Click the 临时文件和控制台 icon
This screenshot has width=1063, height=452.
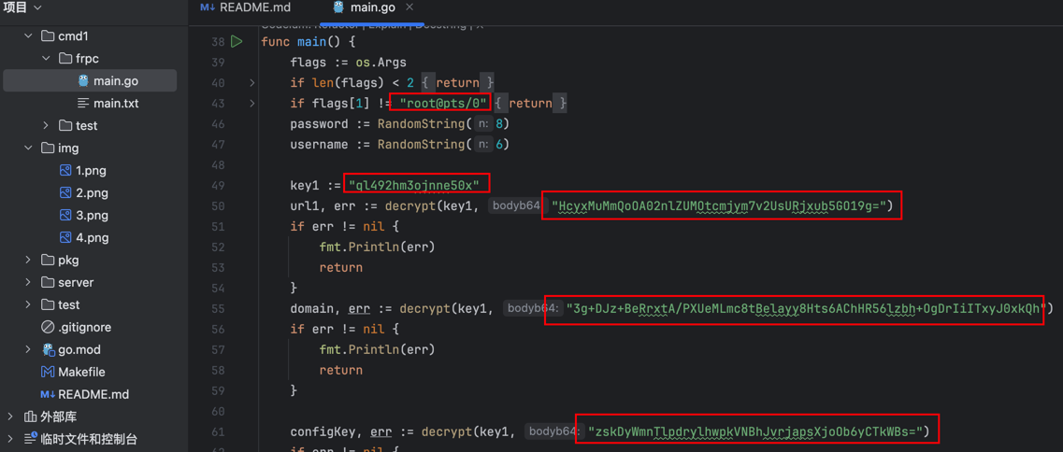tap(30, 438)
